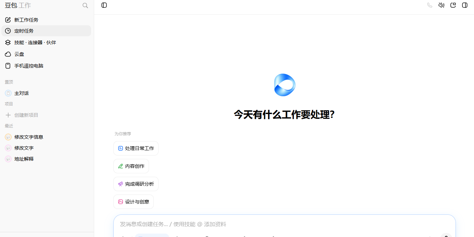This screenshot has width=474, height=237.
Task: Click the 为你推荐 label
Action: coord(123,134)
